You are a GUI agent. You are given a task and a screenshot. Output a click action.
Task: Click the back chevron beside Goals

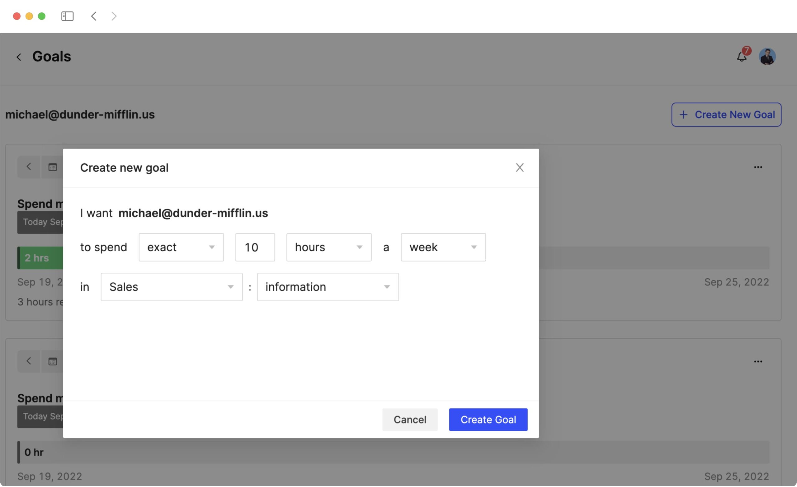[x=19, y=57]
